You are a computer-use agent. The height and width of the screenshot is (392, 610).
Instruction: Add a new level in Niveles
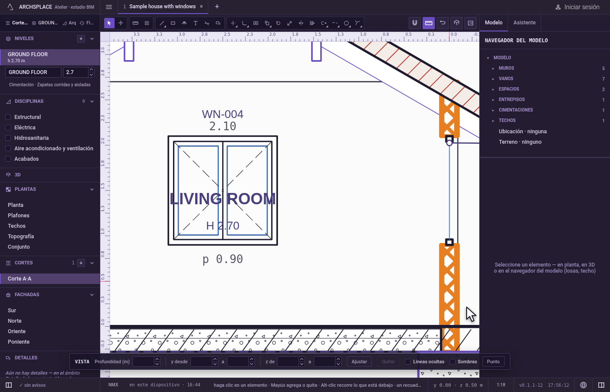coord(81,39)
